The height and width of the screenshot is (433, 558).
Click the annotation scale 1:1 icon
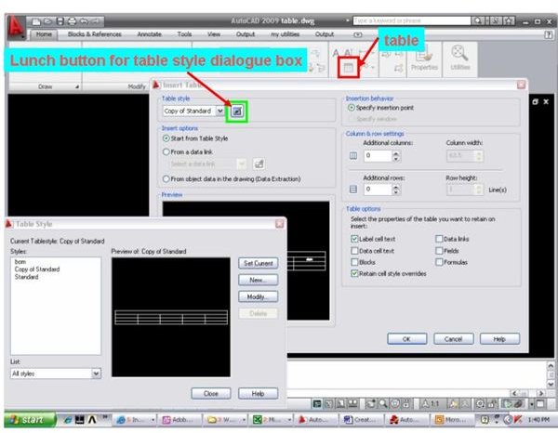pyautogui.click(x=431, y=403)
